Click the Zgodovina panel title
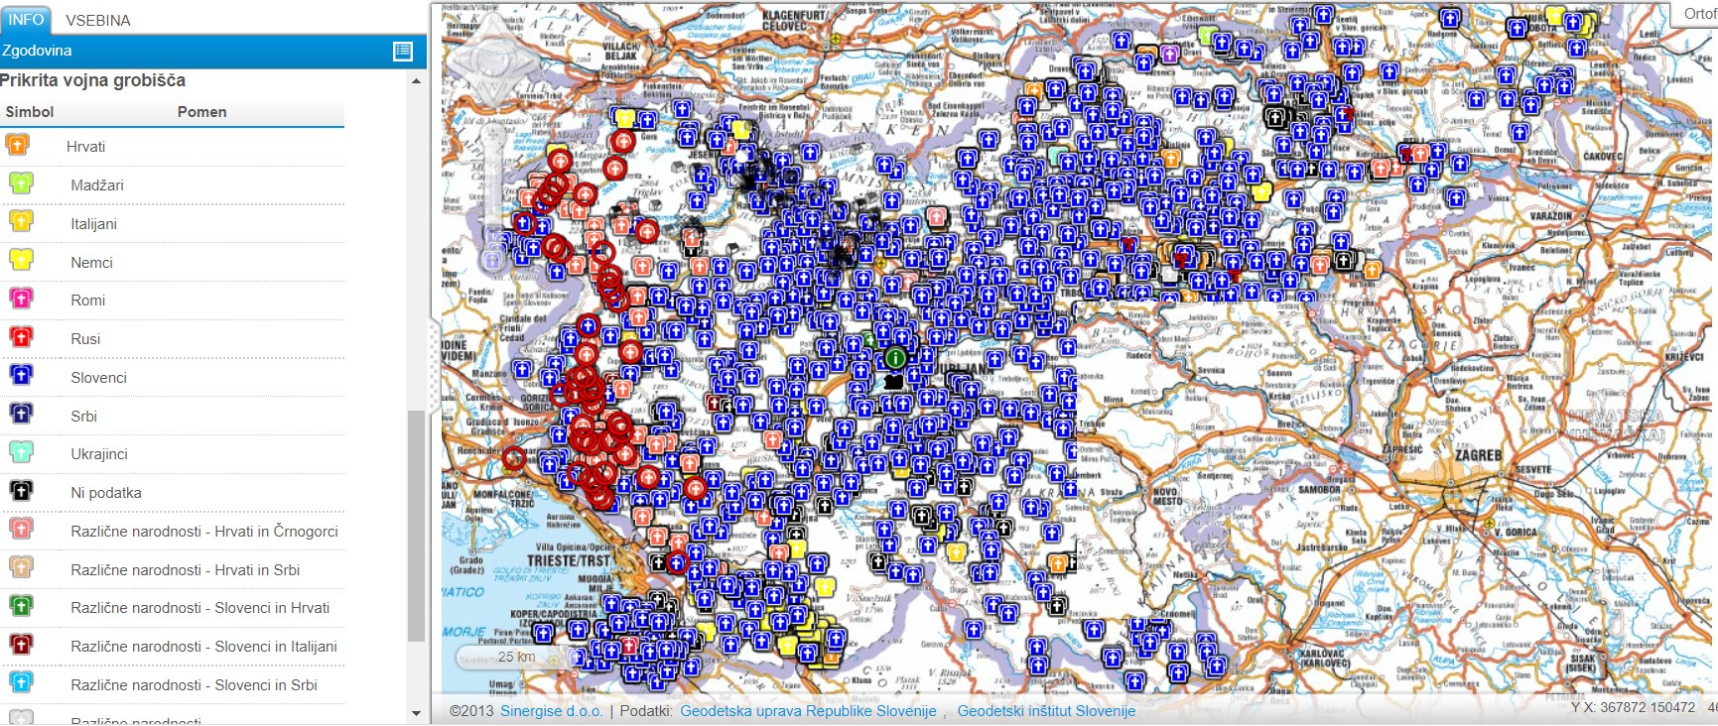1718x726 pixels. tap(37, 51)
